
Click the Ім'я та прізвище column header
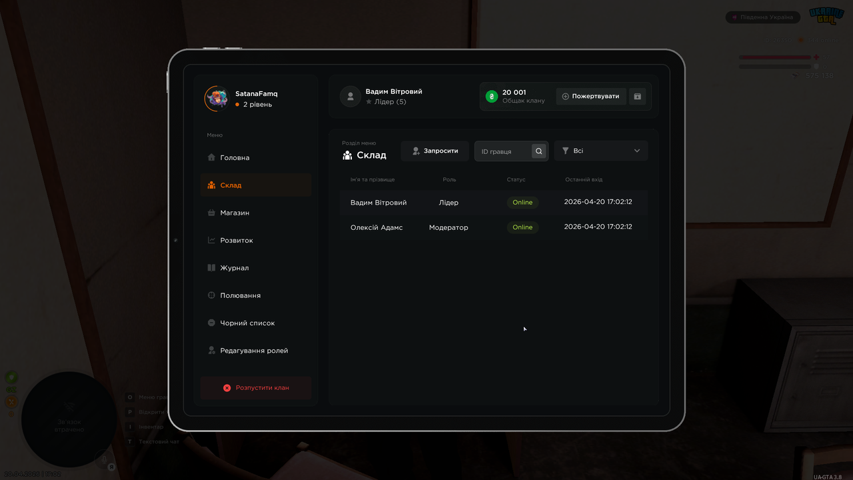(373, 180)
